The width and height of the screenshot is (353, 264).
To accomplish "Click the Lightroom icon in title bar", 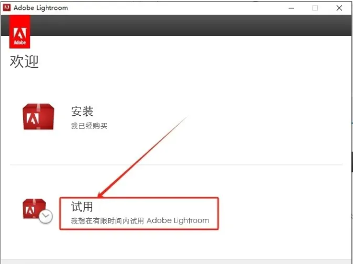I will pyautogui.click(x=7, y=8).
